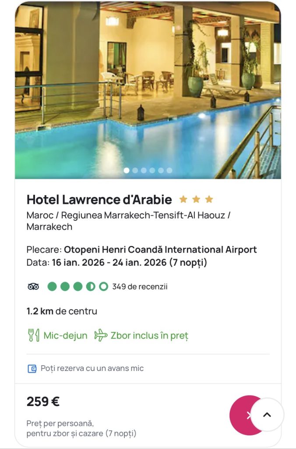Click the 259 € price text
The image size is (296, 449).
pos(43,402)
